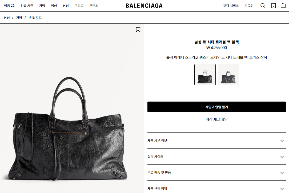The image size is (289, 193).
Task: Open 고객 서비스 link
Action: pos(231,6)
